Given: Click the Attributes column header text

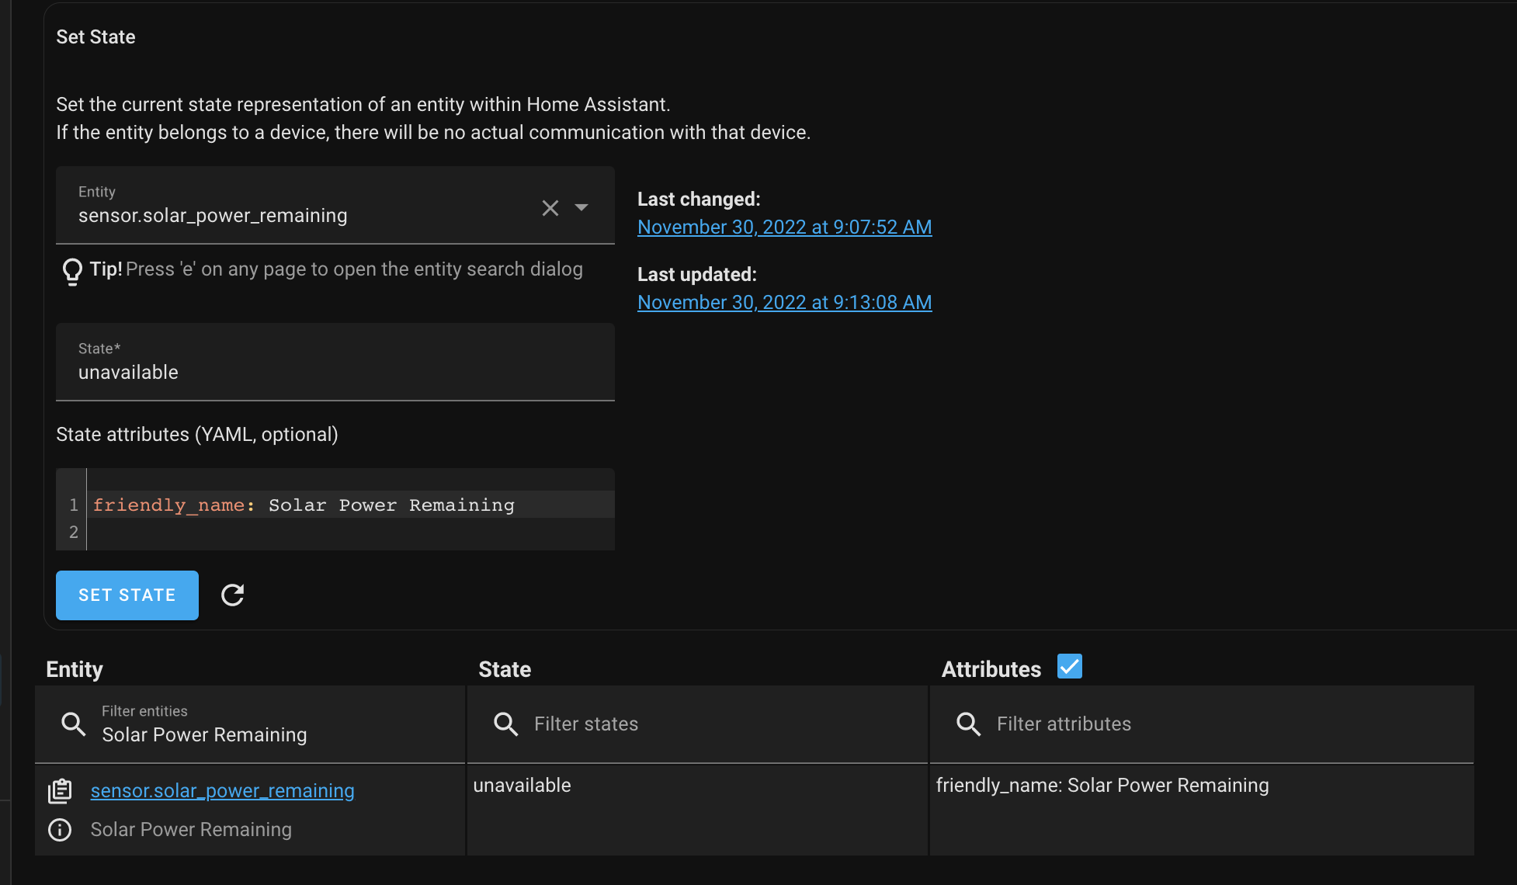Looking at the screenshot, I should pos(991,669).
